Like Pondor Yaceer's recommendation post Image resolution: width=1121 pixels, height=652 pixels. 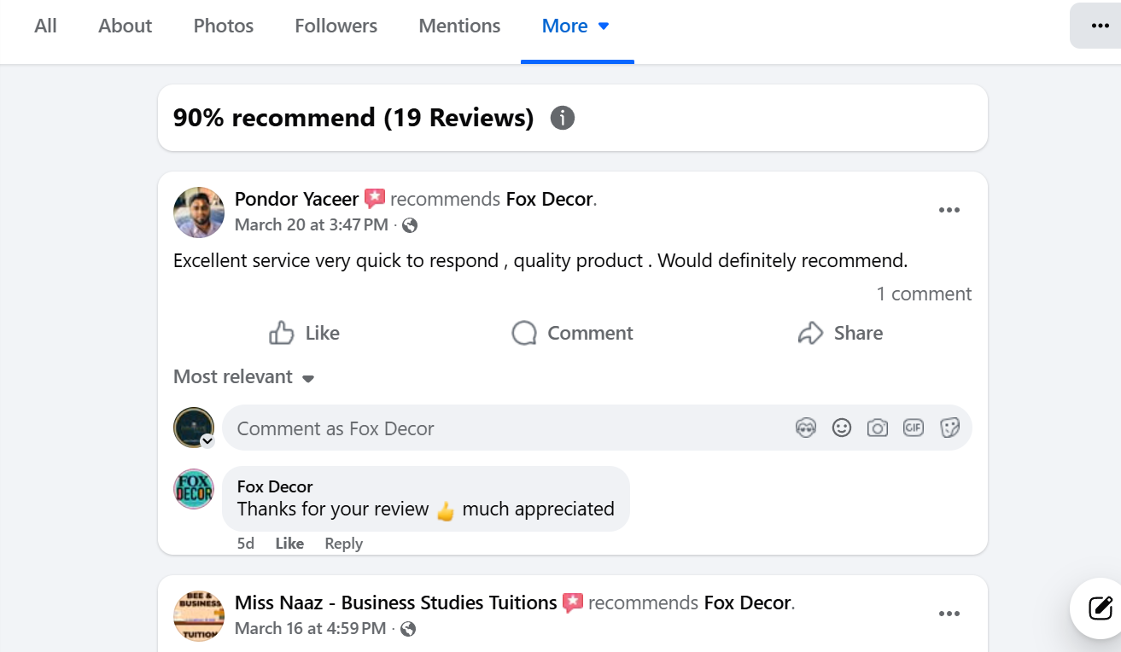coord(305,333)
